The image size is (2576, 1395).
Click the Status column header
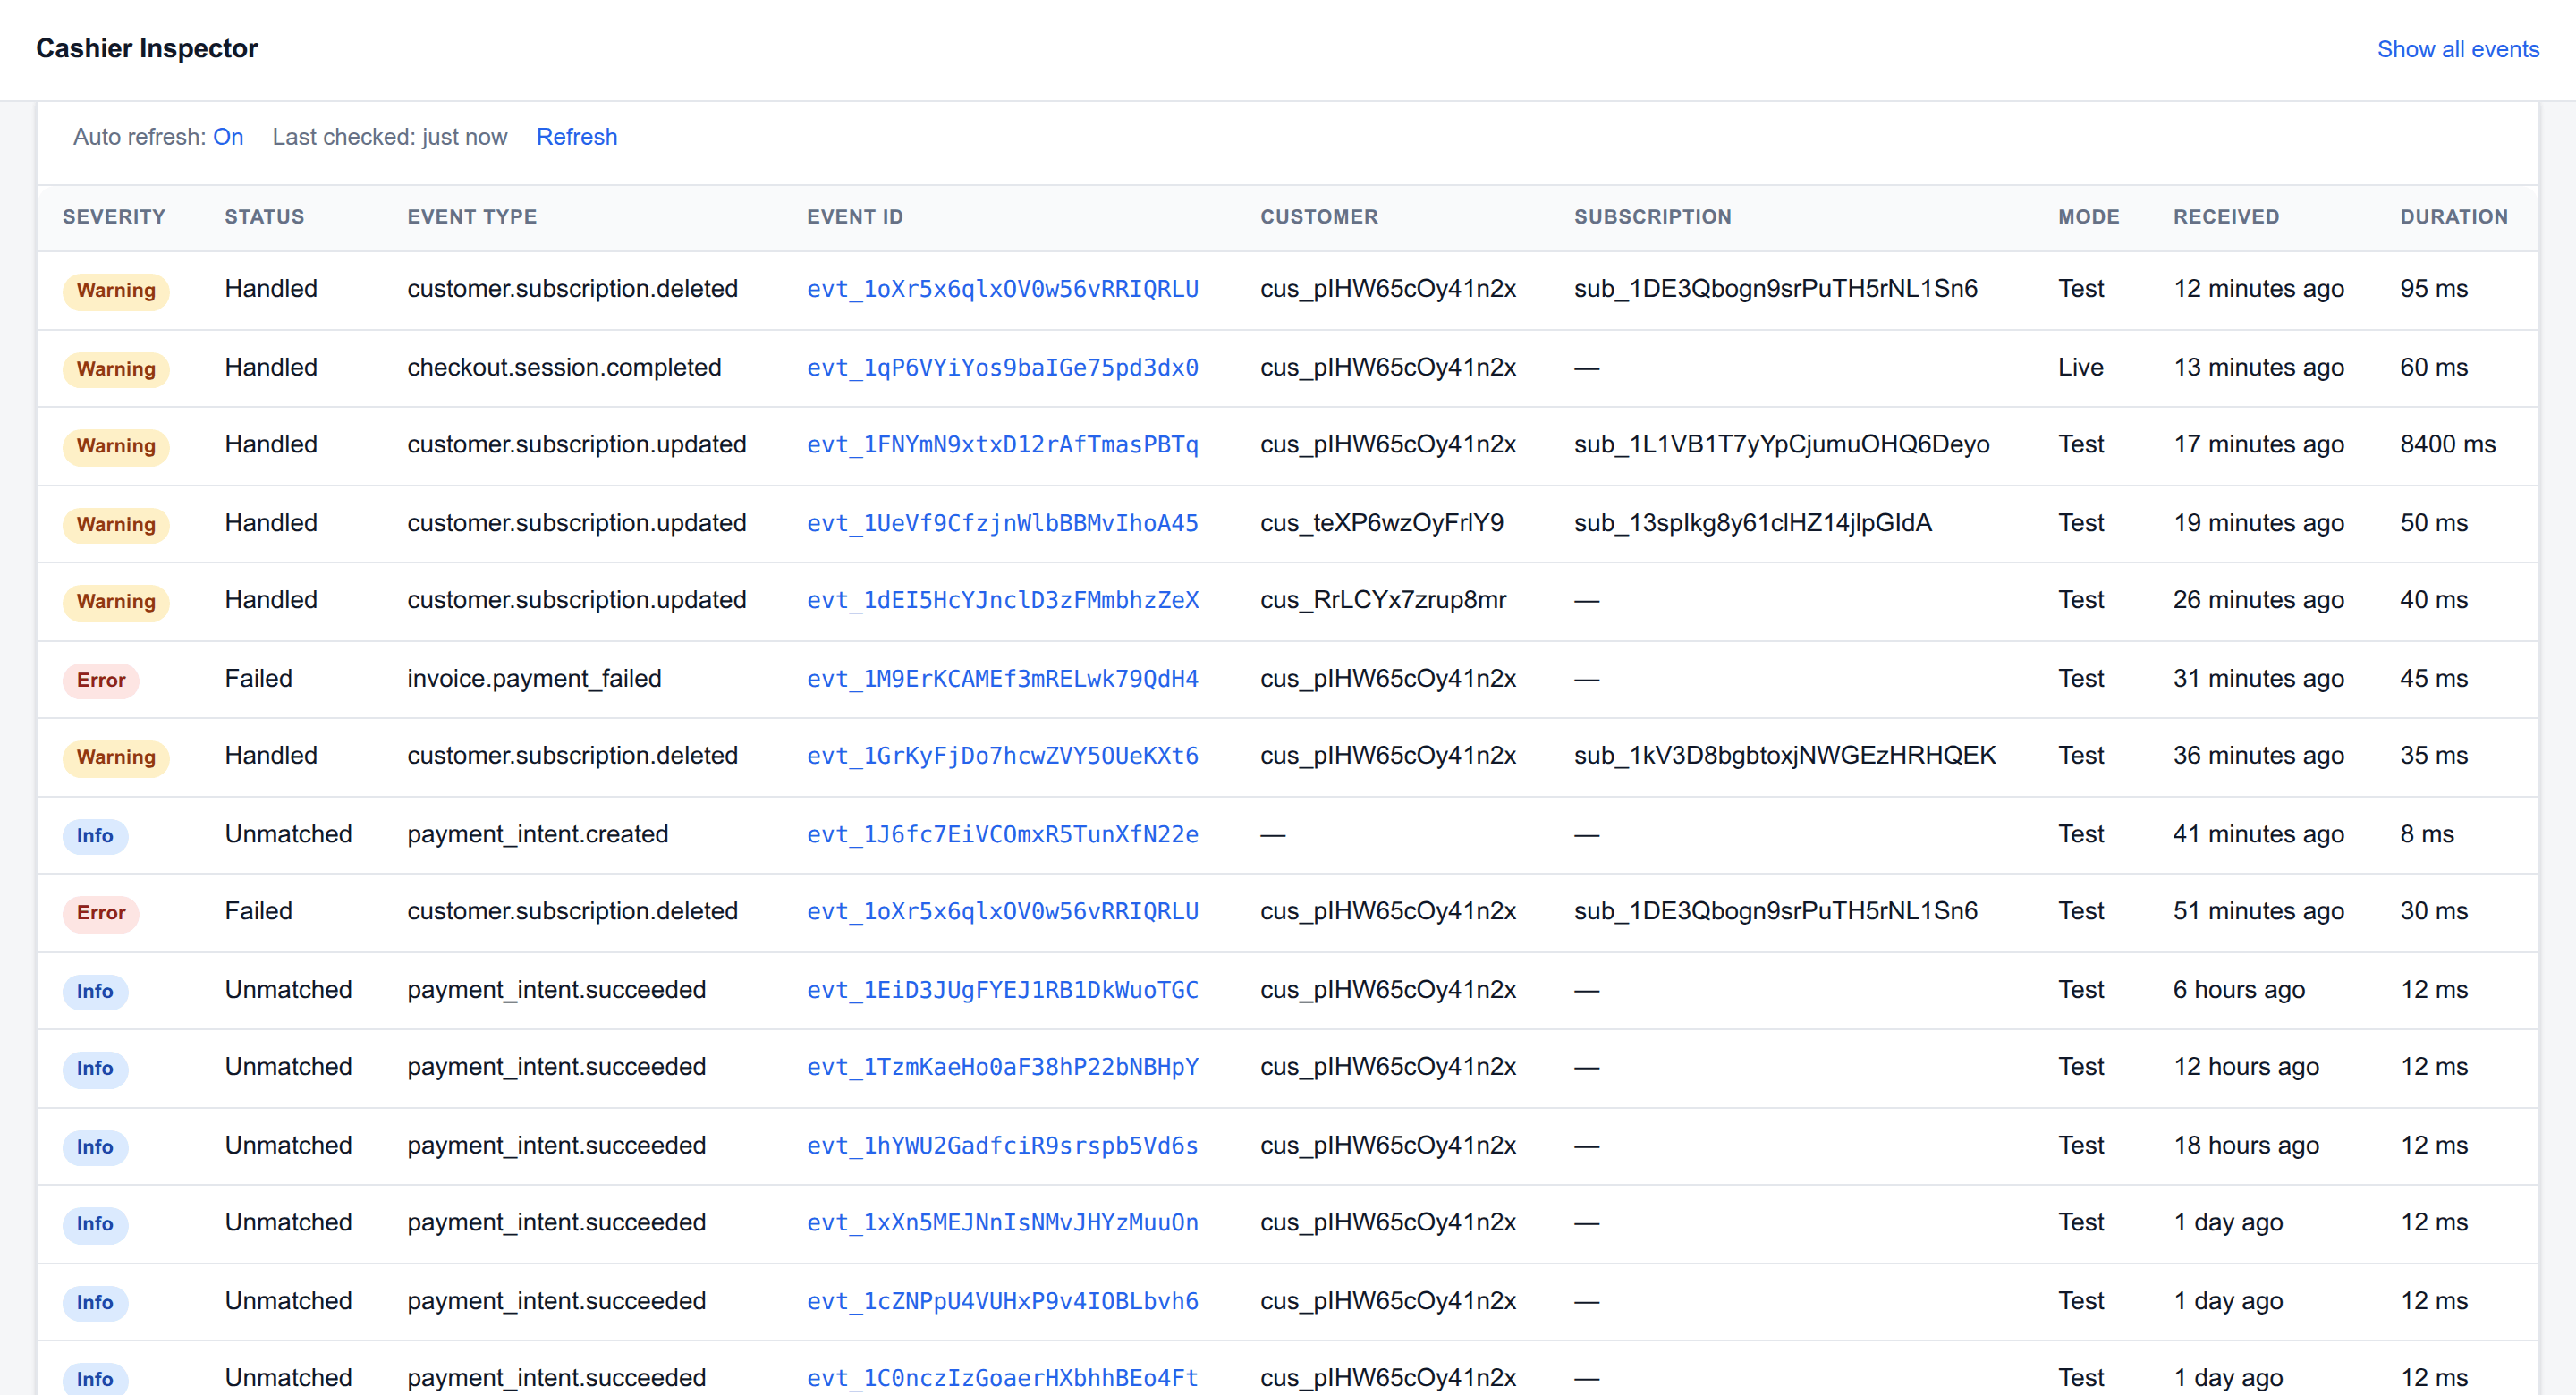tap(264, 217)
